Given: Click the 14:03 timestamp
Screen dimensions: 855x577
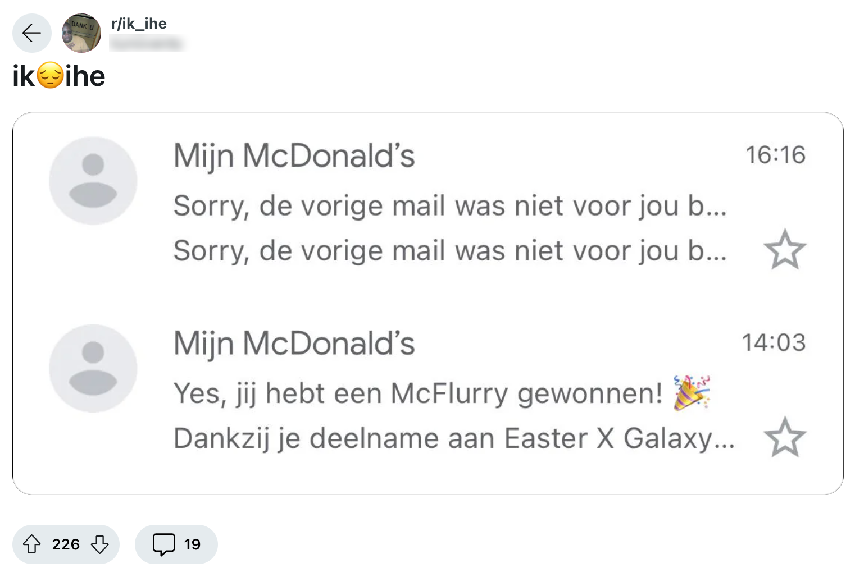Looking at the screenshot, I should (774, 342).
